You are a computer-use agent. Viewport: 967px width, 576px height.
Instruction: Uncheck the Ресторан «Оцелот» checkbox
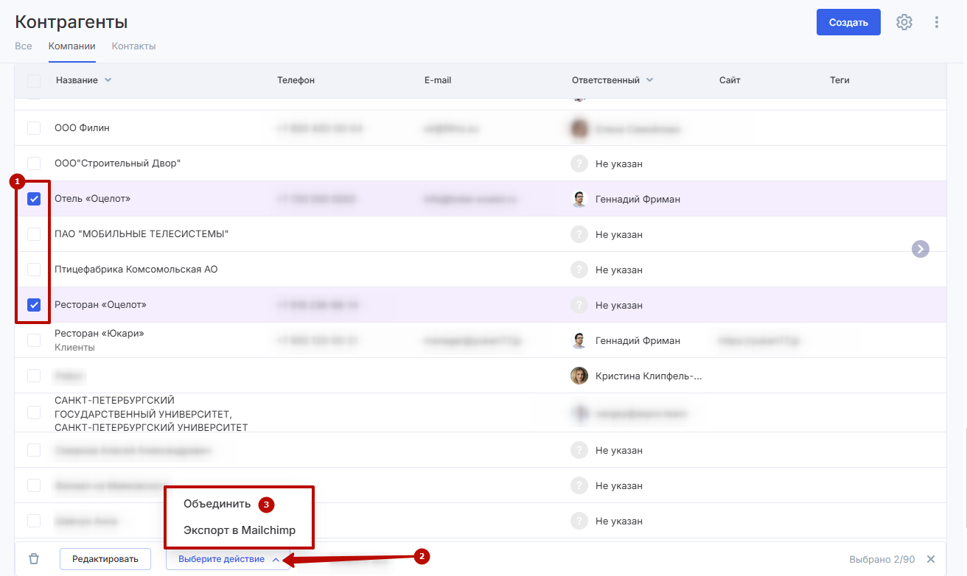click(x=34, y=305)
